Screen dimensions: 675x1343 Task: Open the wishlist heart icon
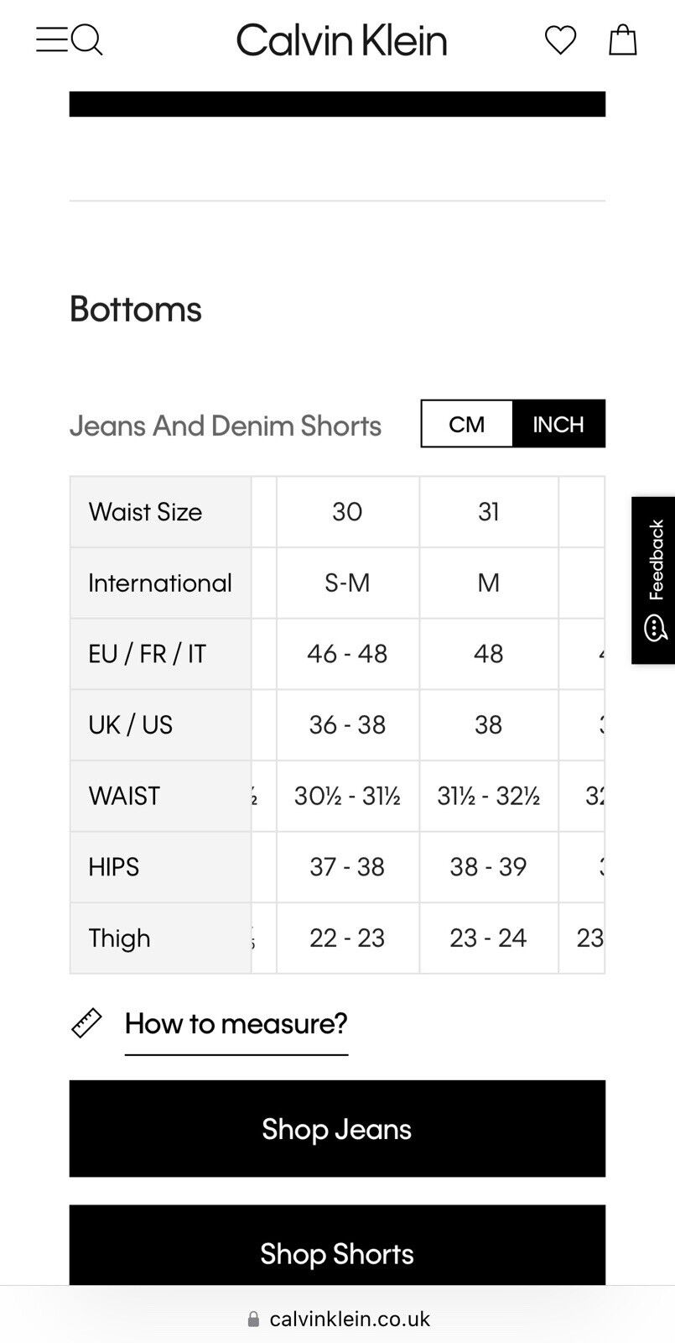560,39
